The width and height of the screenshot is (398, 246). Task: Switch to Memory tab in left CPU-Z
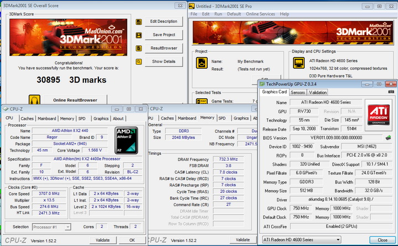67,118
